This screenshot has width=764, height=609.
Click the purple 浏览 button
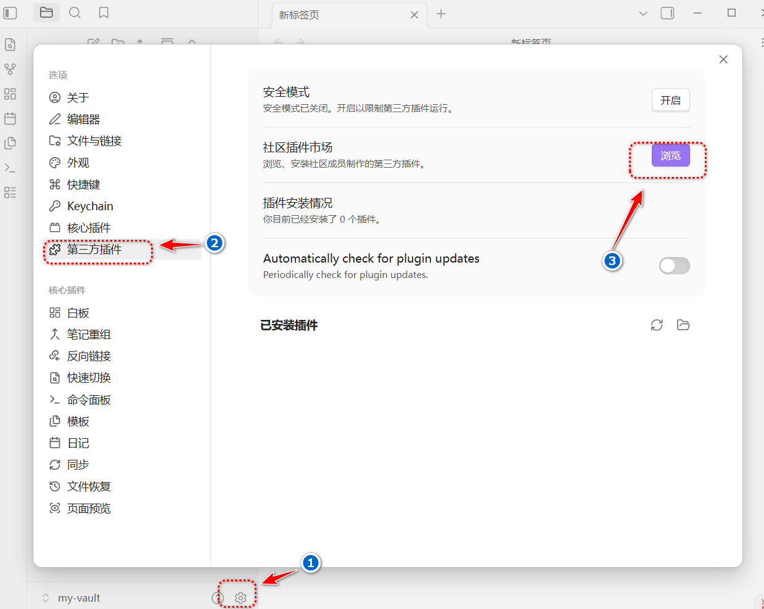pyautogui.click(x=670, y=156)
